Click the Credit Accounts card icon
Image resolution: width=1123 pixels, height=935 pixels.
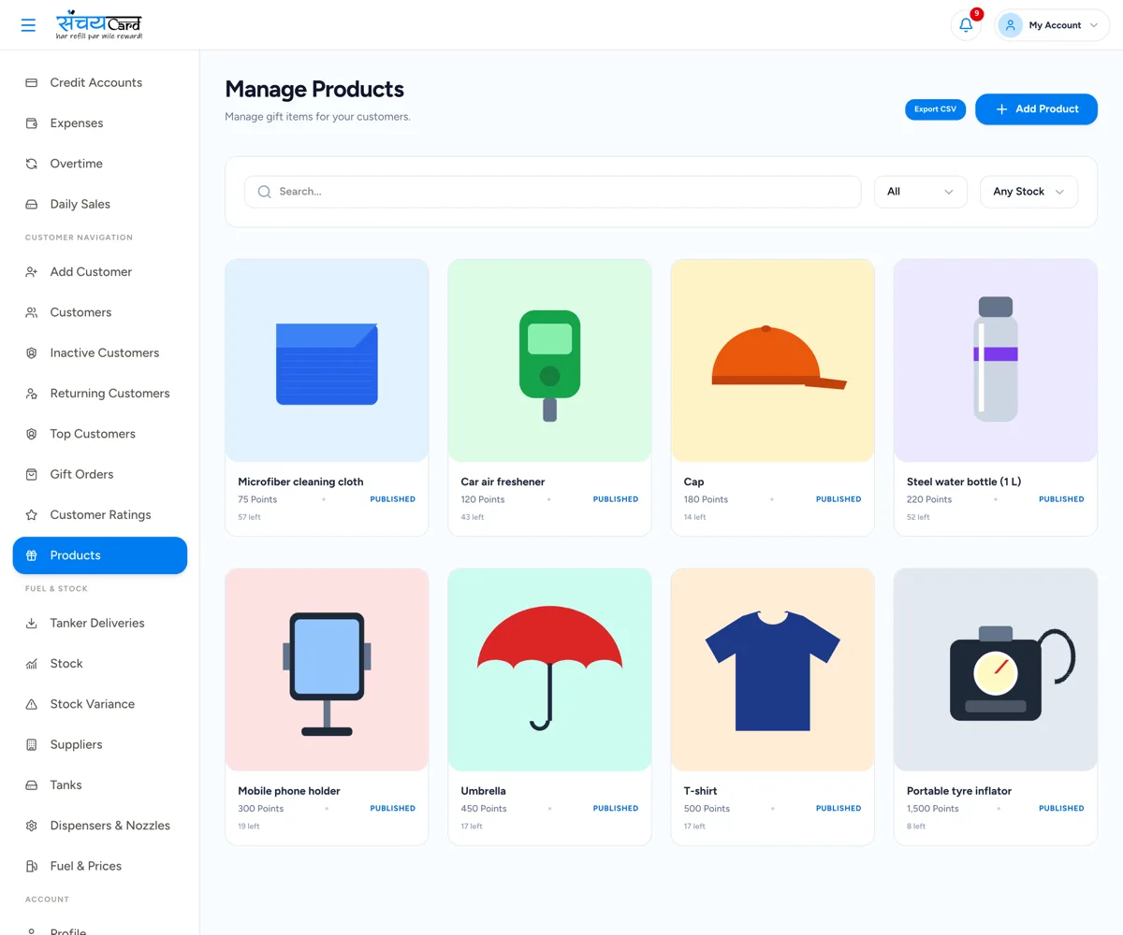pyautogui.click(x=31, y=82)
